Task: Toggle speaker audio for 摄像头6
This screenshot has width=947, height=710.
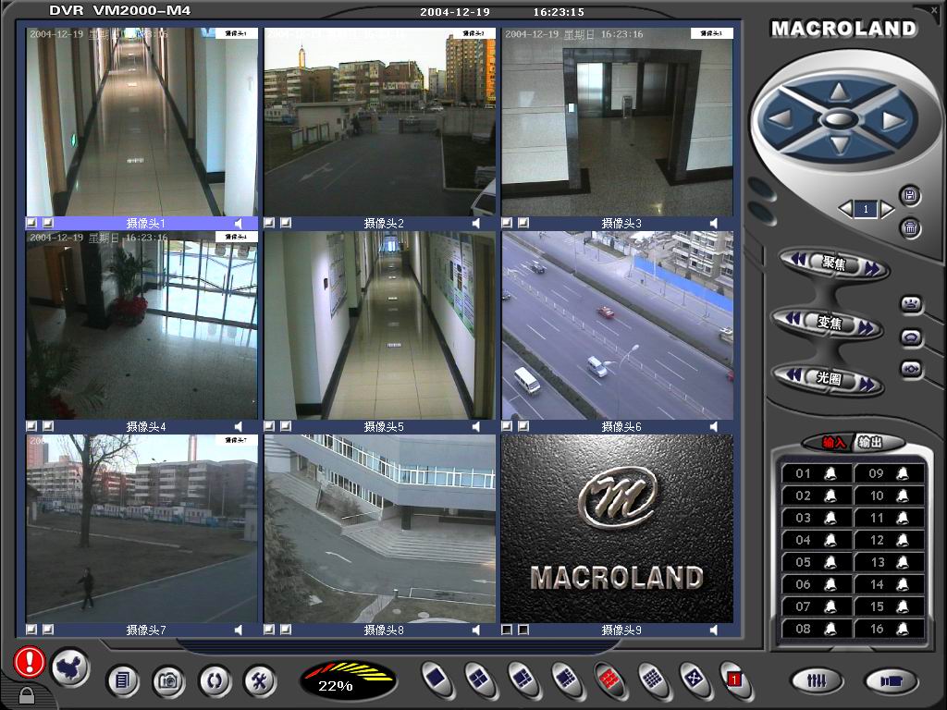Action: pyautogui.click(x=714, y=427)
